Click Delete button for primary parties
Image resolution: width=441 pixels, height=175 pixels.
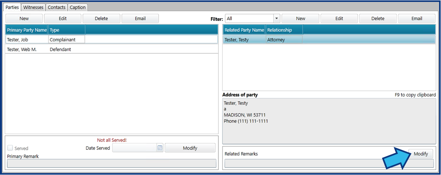(x=101, y=19)
